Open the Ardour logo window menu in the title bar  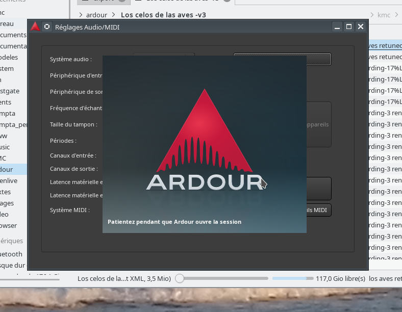[35, 27]
